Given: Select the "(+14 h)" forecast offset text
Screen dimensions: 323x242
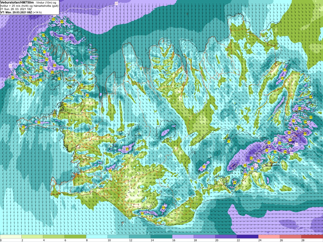Looking at the screenshot, I should tap(37, 12).
